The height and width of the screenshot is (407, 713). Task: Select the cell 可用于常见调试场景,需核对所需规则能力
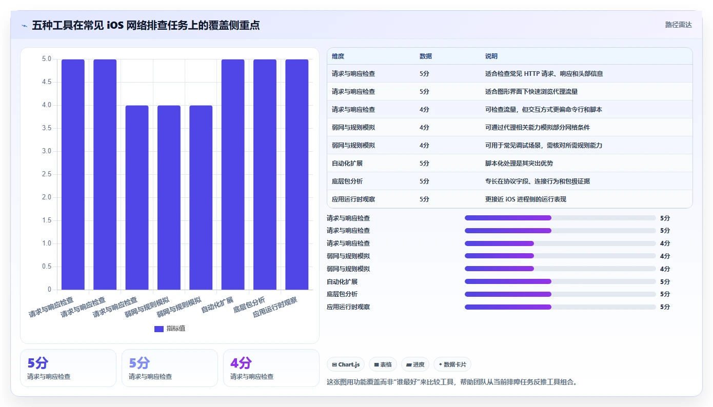(x=544, y=146)
